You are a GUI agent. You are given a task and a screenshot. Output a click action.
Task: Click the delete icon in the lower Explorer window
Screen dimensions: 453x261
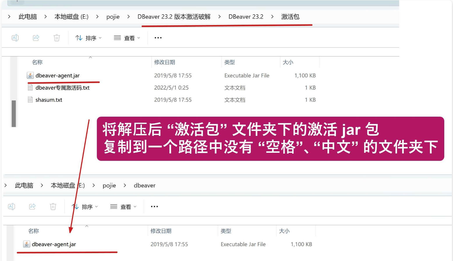tap(53, 207)
